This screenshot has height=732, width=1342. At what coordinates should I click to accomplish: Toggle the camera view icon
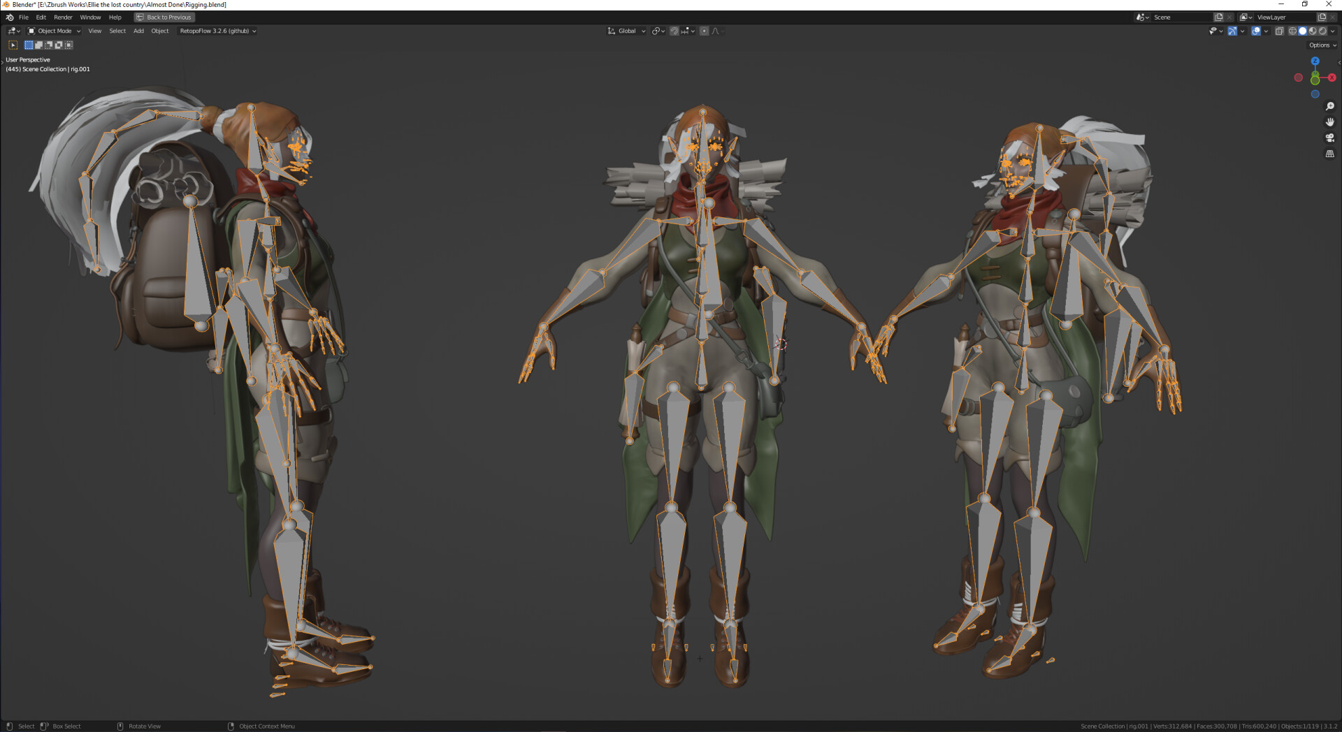click(x=1329, y=138)
